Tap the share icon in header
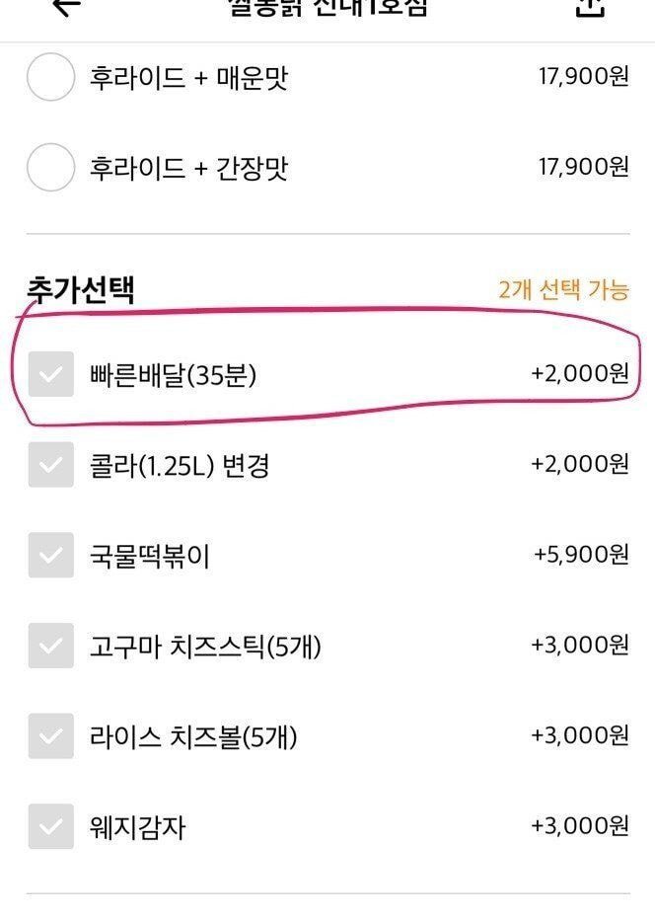This screenshot has width=655, height=919. click(x=589, y=8)
